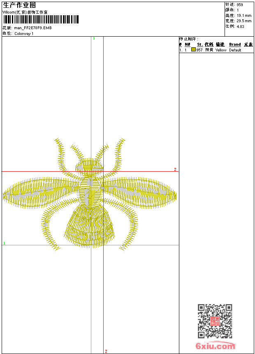Click the QR code image
Viewport: 255px width, 354px height.
coord(215,321)
